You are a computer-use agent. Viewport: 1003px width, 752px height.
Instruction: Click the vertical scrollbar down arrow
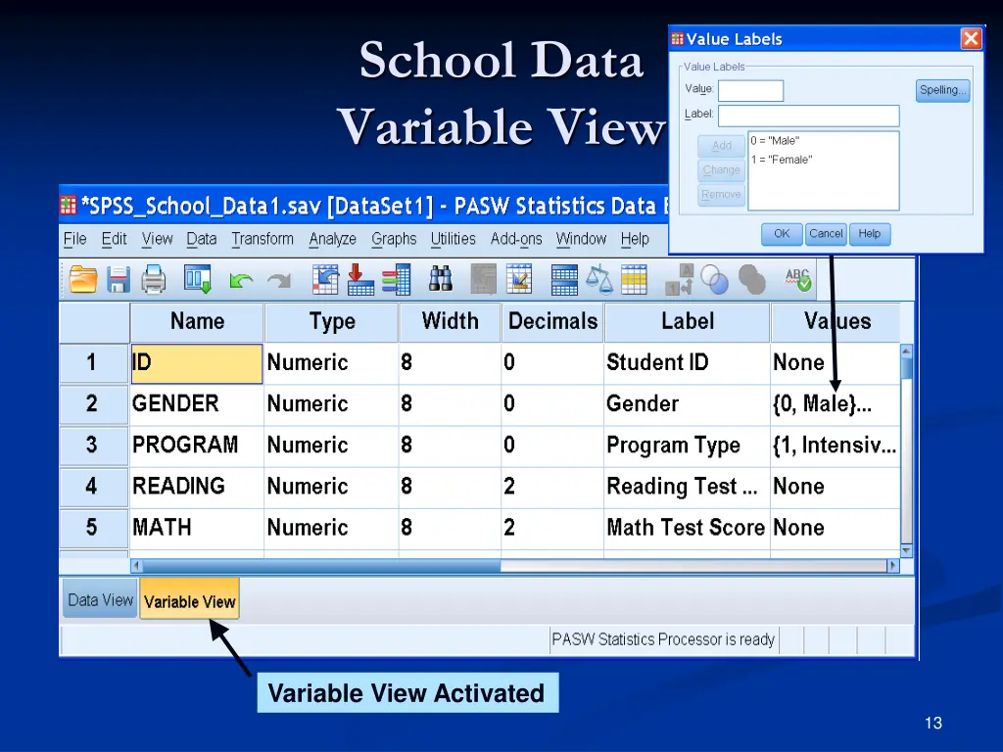click(906, 550)
